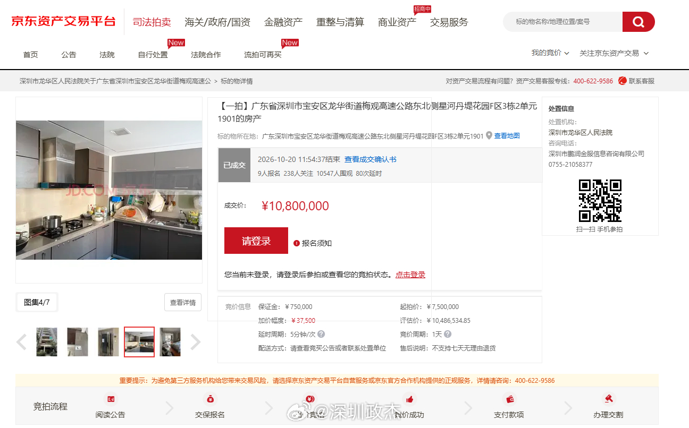
Task: Click the red search magnifier button
Action: coord(638,22)
